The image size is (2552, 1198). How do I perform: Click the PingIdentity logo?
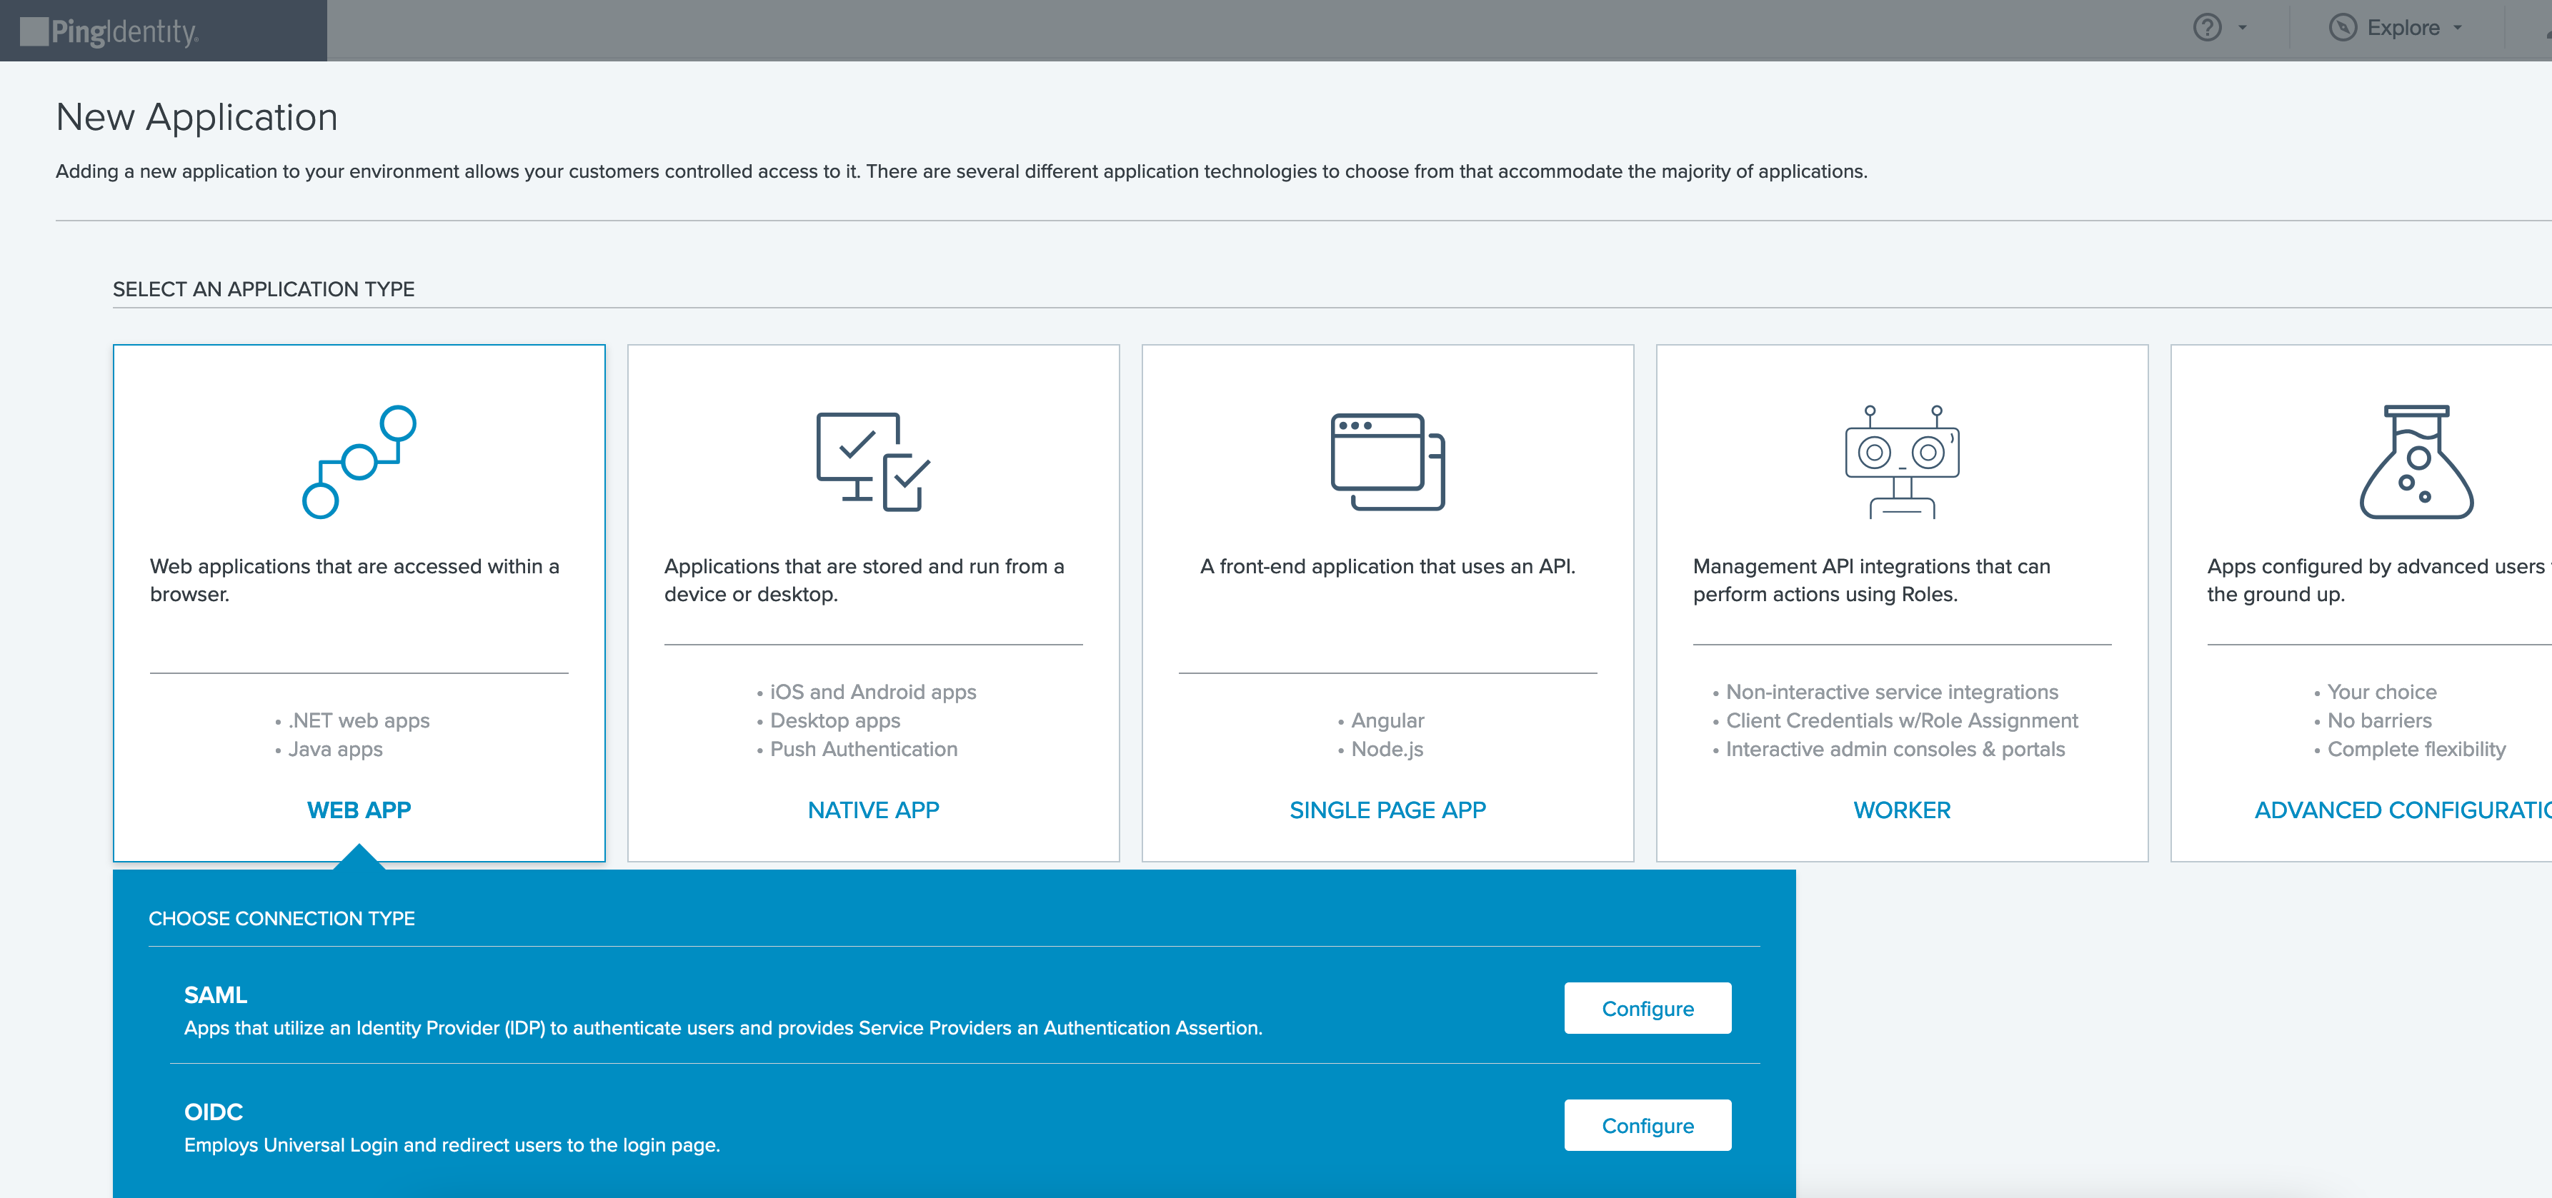pos(111,31)
